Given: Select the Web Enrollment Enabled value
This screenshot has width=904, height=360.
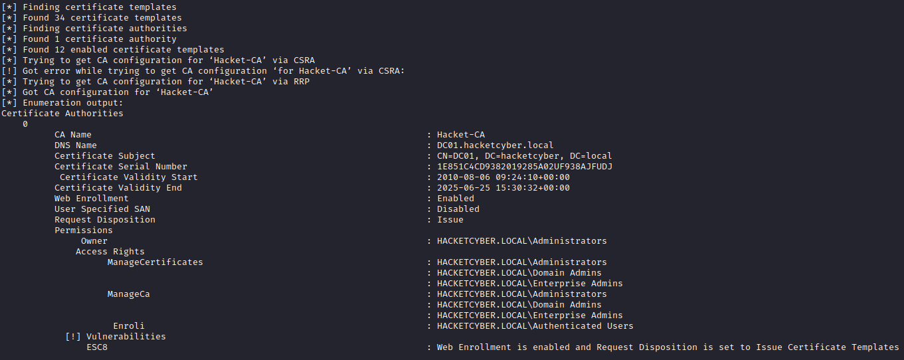Looking at the screenshot, I should point(456,199).
